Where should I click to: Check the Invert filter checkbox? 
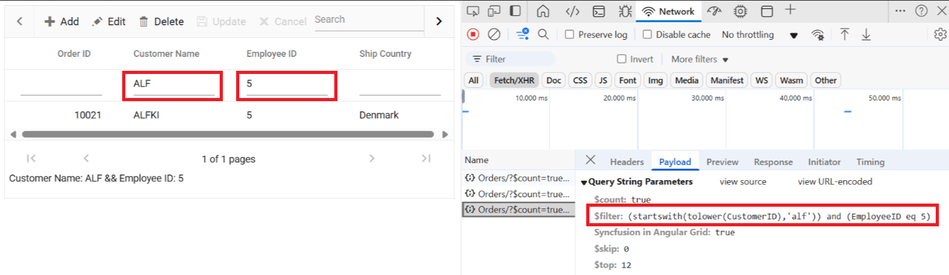[x=622, y=59]
